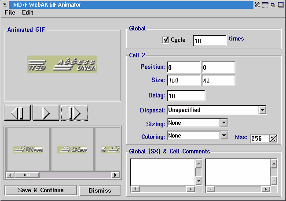Click the global comments text area

pos(162,172)
